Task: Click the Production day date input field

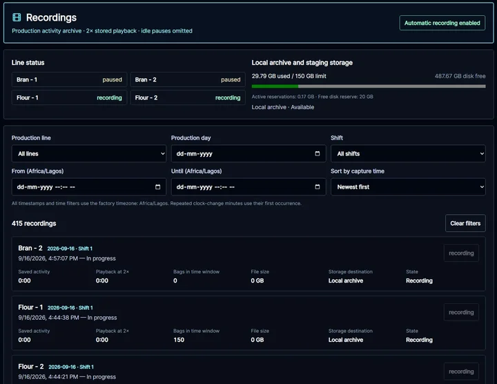Action: tap(248, 153)
